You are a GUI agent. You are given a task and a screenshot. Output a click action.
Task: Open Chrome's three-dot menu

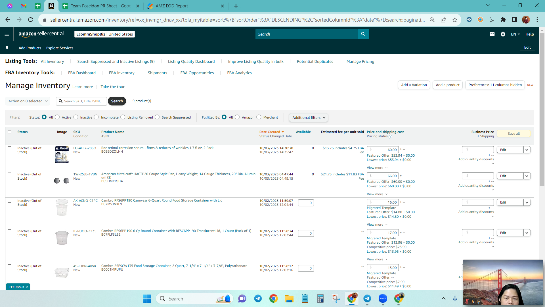pyautogui.click(x=537, y=20)
